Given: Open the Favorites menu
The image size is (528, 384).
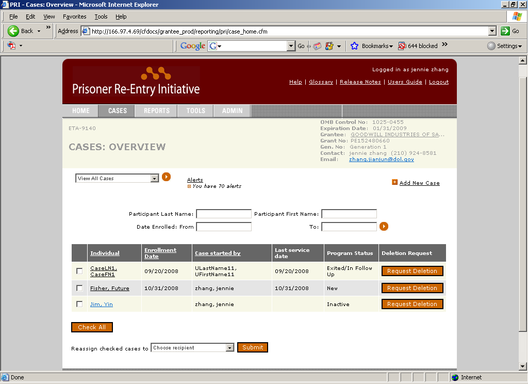Looking at the screenshot, I should coord(74,17).
